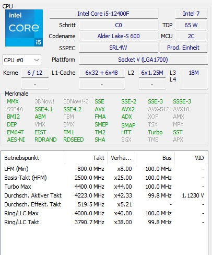The width and height of the screenshot is (212, 255).
Task: Click the Takt column header
Action: (86, 158)
